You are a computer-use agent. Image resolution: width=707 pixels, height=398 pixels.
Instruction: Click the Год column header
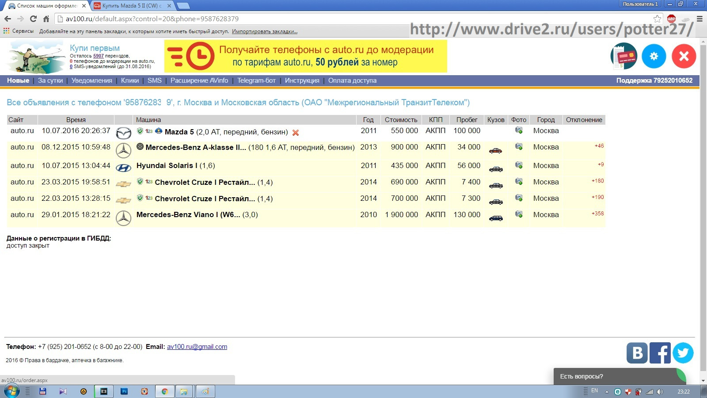click(x=369, y=120)
